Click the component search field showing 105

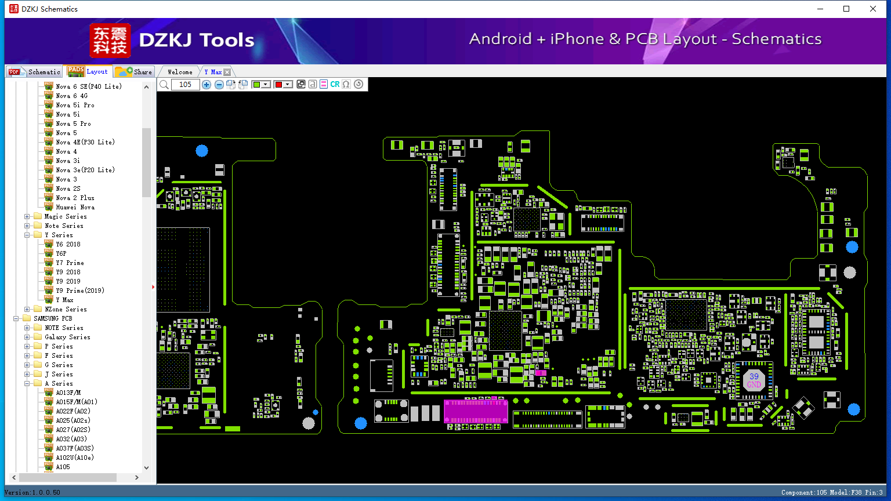pyautogui.click(x=186, y=85)
